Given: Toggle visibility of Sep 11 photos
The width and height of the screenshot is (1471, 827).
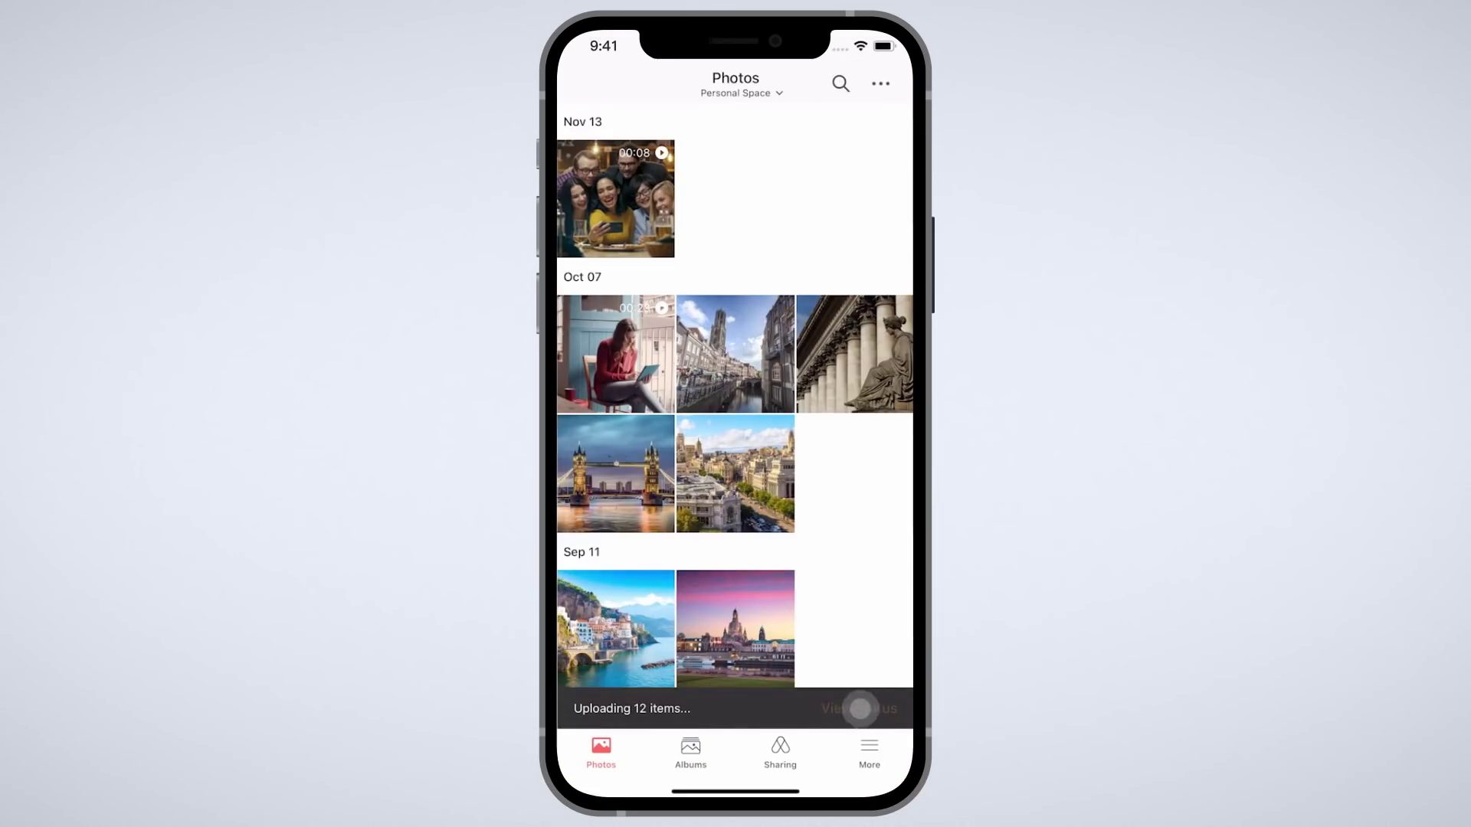Looking at the screenshot, I should (581, 551).
